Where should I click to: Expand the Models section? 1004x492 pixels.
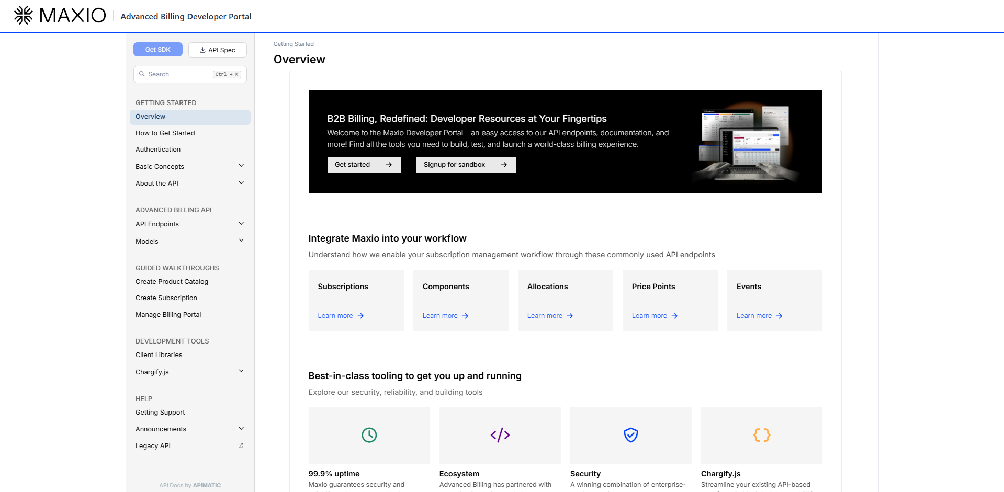[x=241, y=241]
